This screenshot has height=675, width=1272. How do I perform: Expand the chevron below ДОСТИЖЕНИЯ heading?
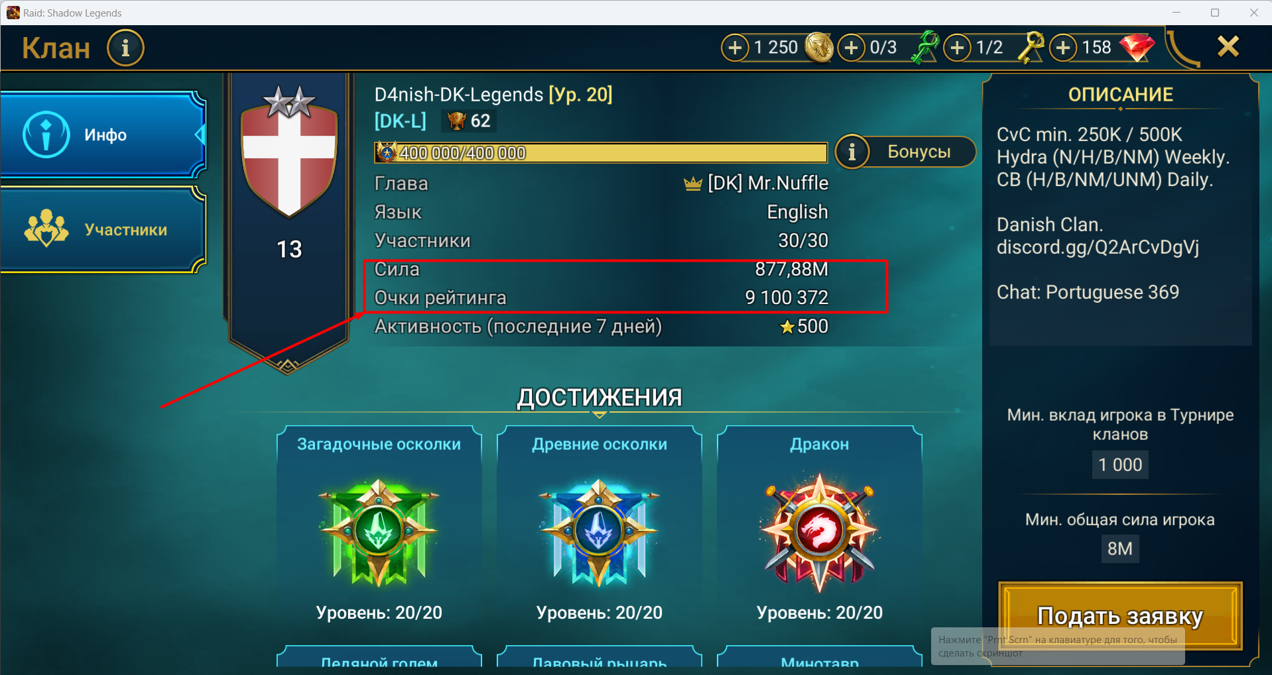coord(599,415)
